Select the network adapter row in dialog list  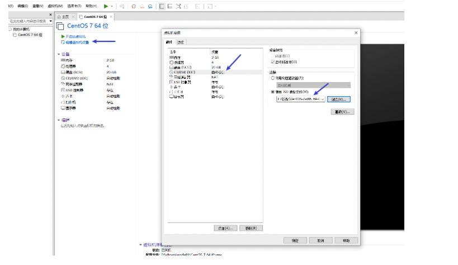click(181, 77)
